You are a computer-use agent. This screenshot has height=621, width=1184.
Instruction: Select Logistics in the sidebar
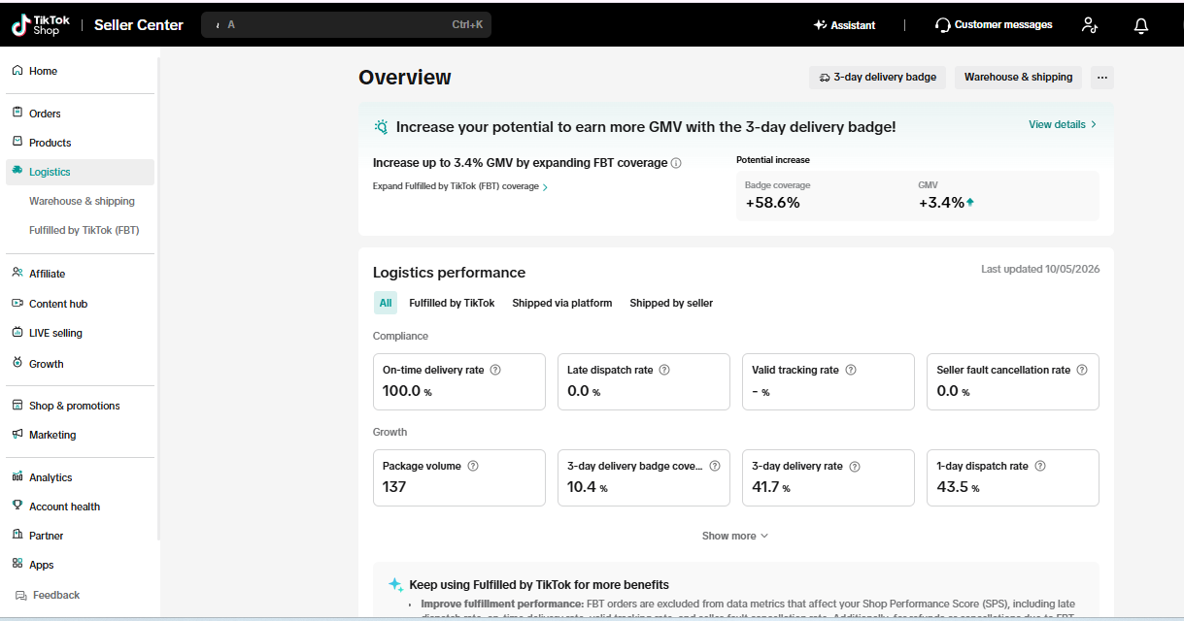pyautogui.click(x=80, y=172)
